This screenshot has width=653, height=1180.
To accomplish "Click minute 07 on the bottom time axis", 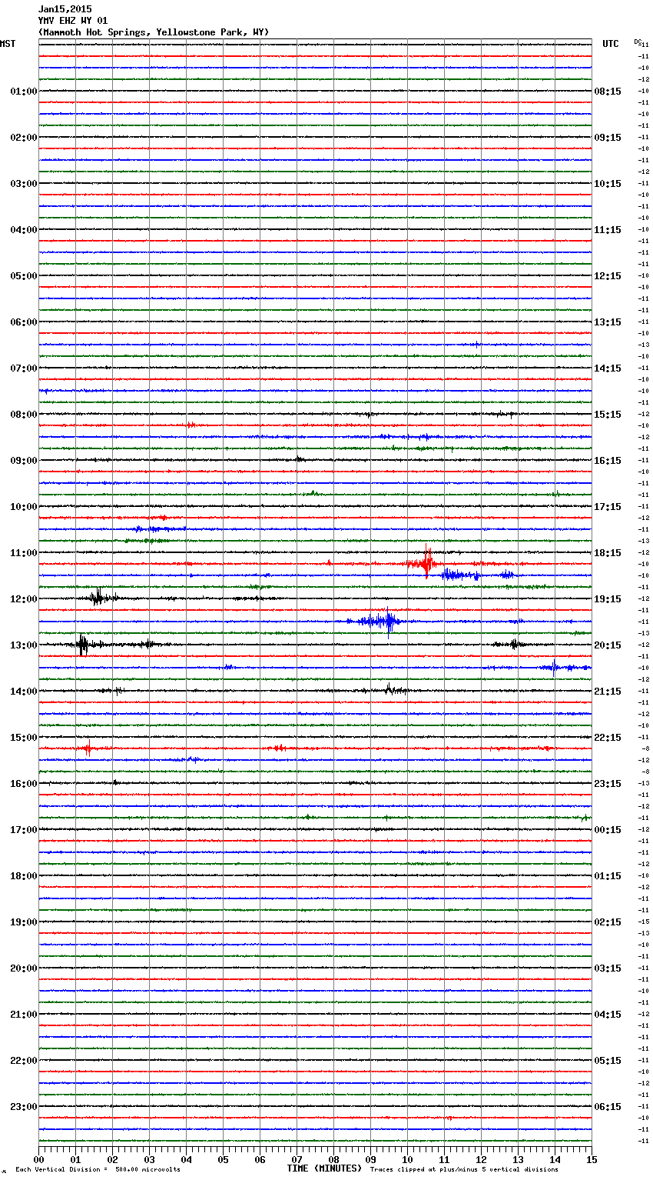I will [x=297, y=1159].
